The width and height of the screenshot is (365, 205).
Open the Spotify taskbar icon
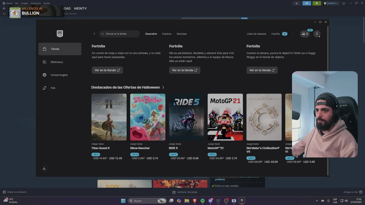click(x=202, y=201)
